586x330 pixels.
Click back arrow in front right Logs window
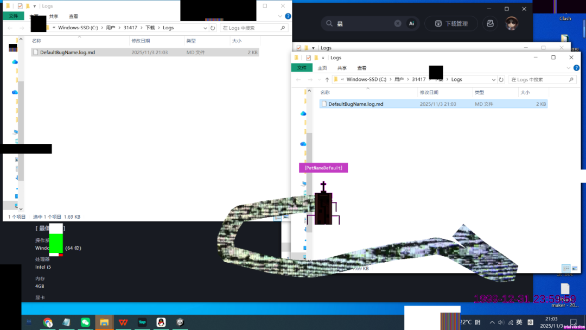298,80
